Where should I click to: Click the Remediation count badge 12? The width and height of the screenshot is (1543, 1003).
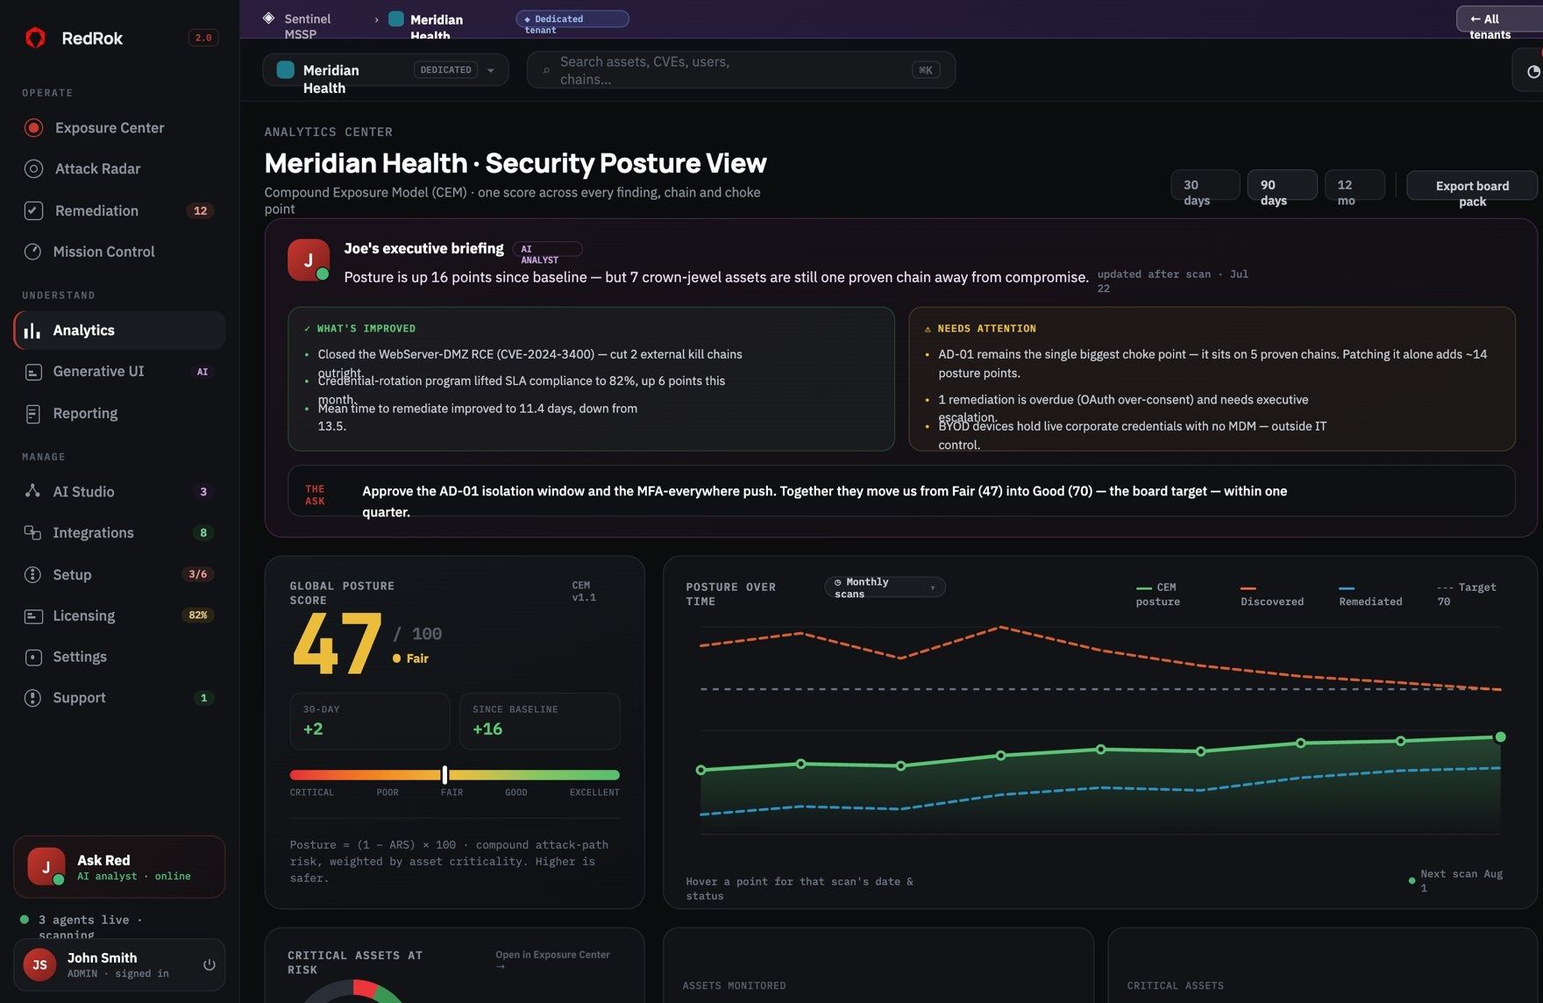(x=200, y=210)
